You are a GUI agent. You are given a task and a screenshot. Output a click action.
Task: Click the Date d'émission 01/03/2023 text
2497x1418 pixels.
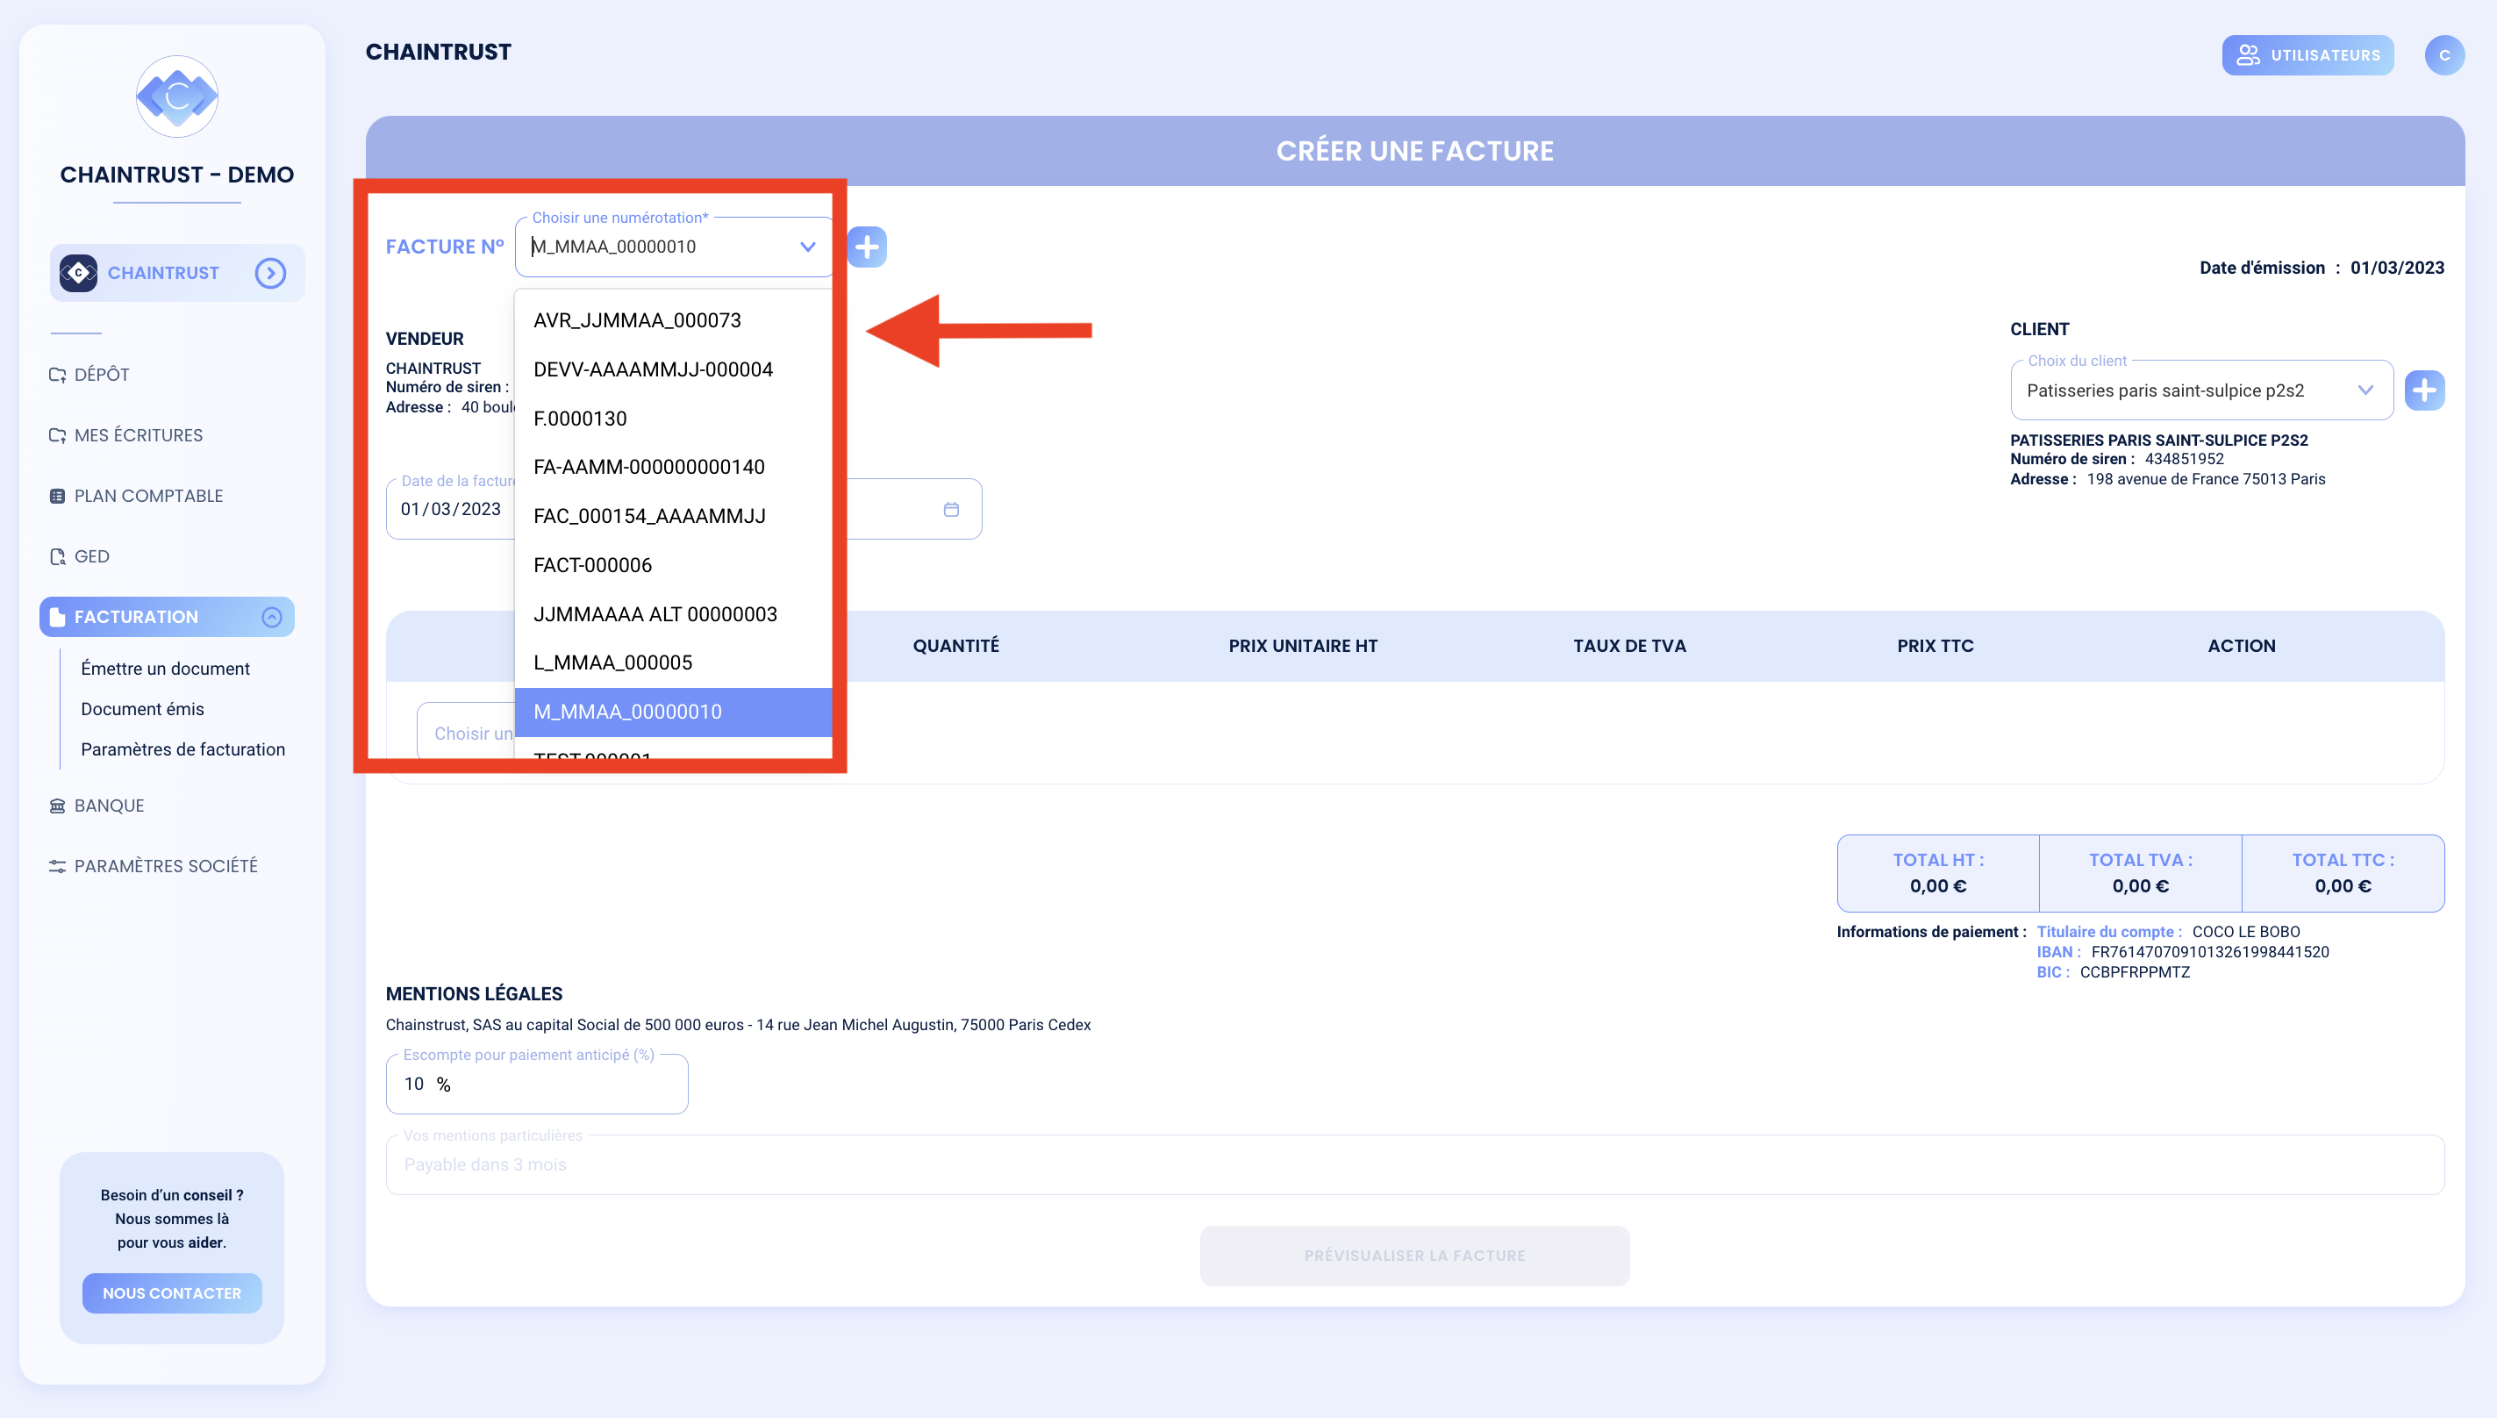click(x=2322, y=268)
